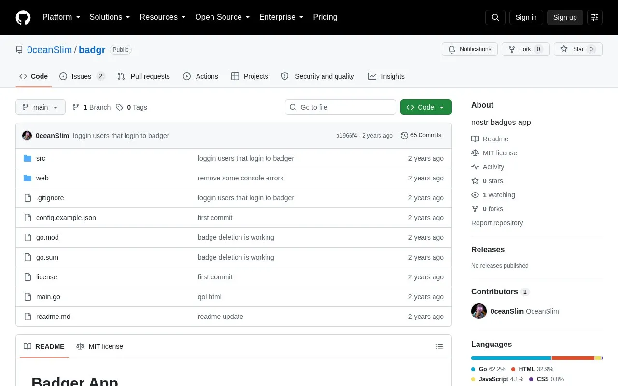Screen dimensions: 618x386
Task: Fork the repository
Action: click(x=525, y=49)
